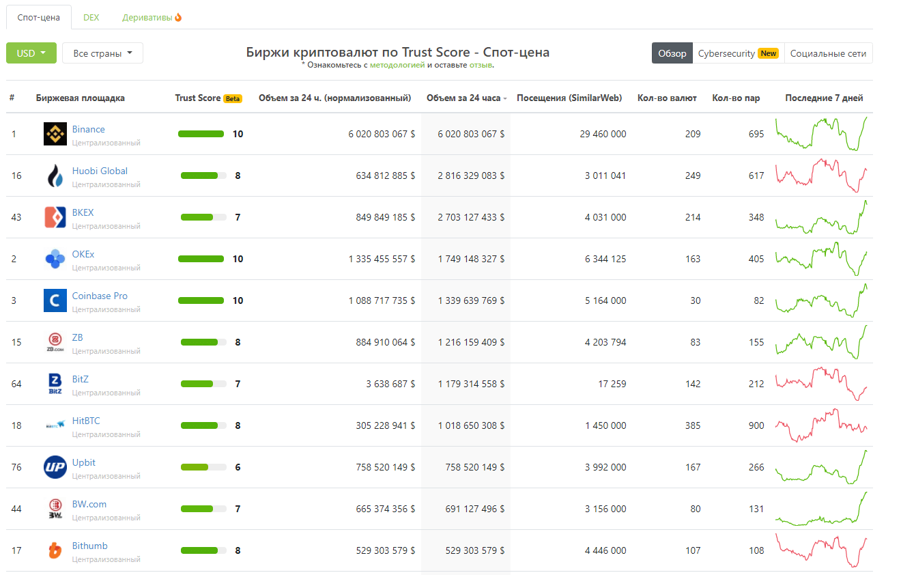Click the Huobi Global 7-day sparkline

(x=821, y=176)
